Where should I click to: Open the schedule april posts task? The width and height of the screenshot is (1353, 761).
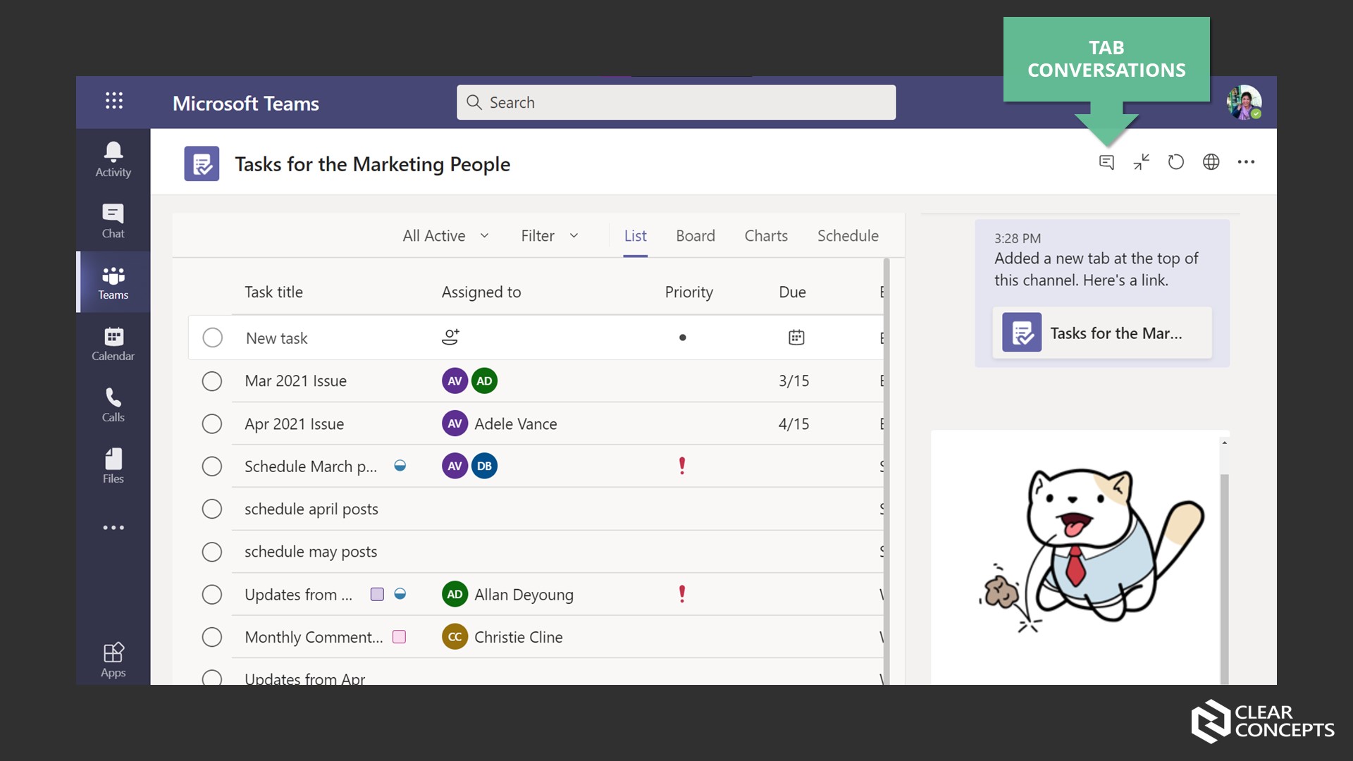point(311,509)
